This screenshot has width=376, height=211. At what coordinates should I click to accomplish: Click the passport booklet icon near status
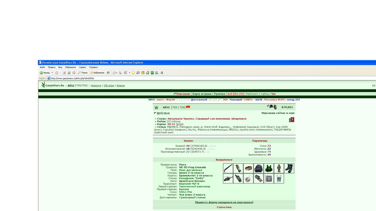(292, 119)
